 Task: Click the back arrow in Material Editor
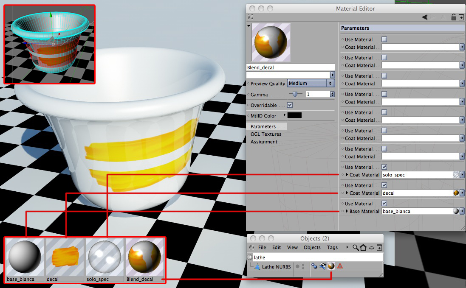tap(424, 17)
